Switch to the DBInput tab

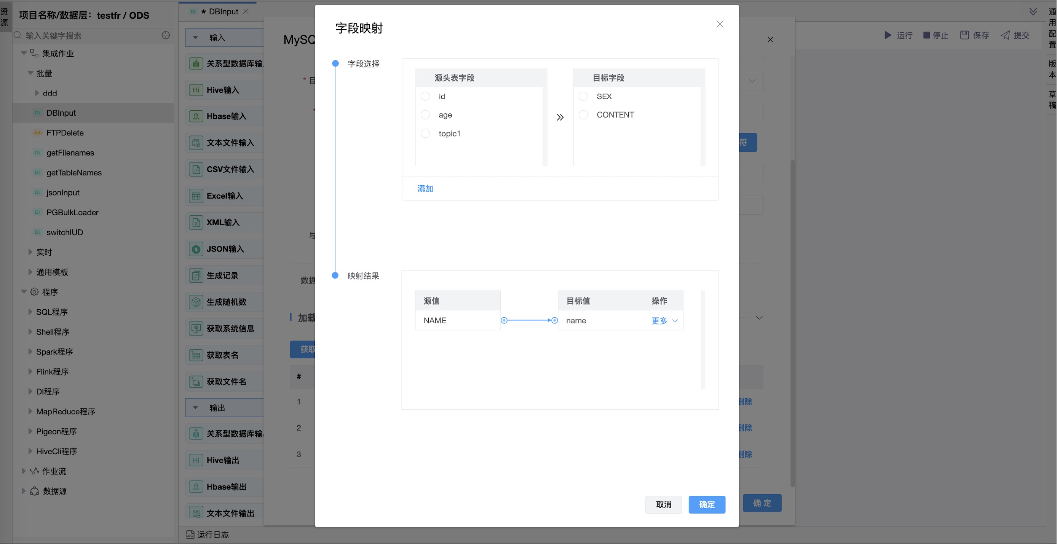click(223, 11)
